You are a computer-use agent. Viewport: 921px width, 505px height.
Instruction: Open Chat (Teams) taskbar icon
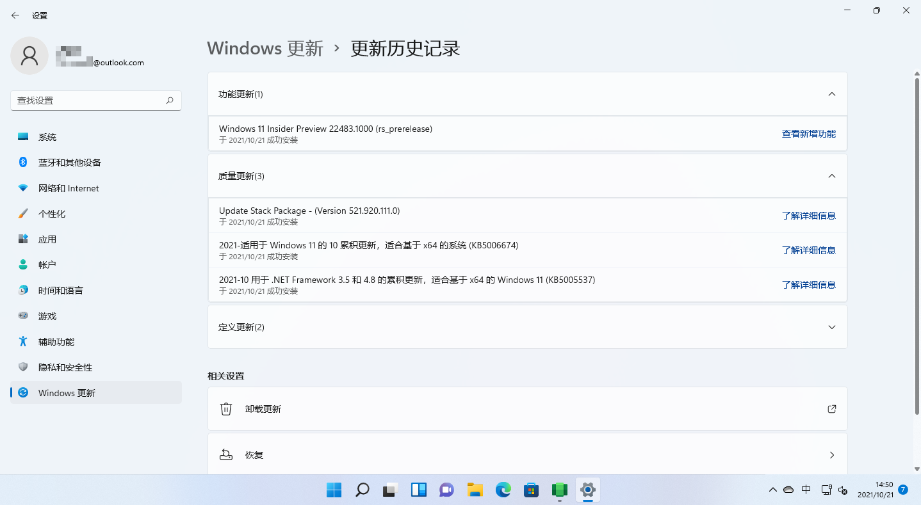pyautogui.click(x=446, y=490)
